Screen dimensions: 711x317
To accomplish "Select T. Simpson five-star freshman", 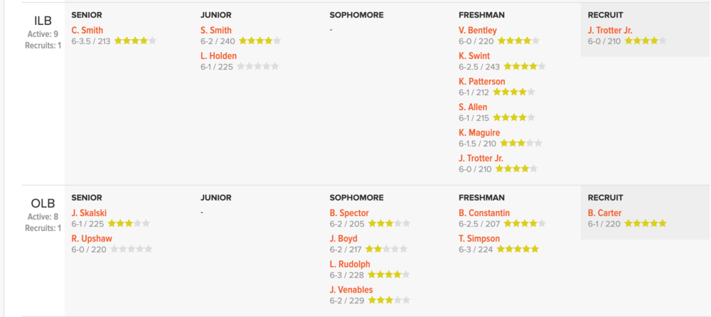I will (x=479, y=239).
